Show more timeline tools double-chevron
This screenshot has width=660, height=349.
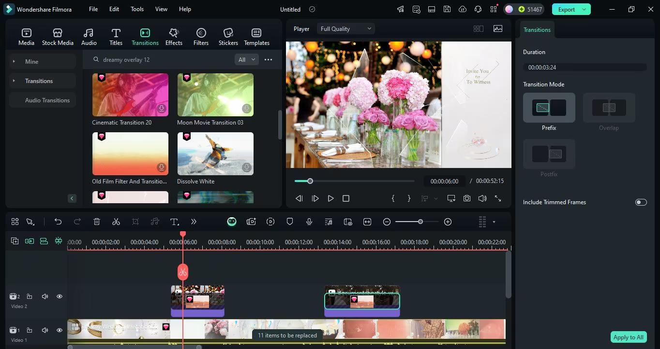point(194,222)
